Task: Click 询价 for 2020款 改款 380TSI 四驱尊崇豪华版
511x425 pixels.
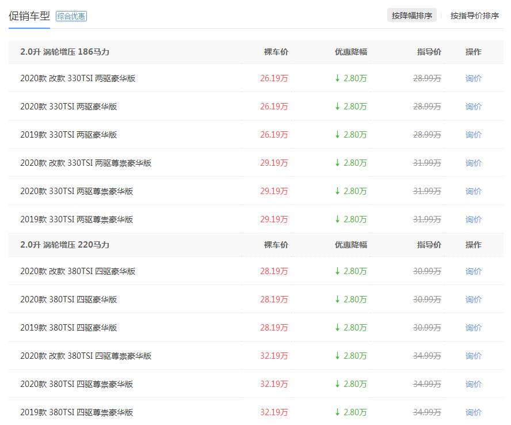Action: 474,356
